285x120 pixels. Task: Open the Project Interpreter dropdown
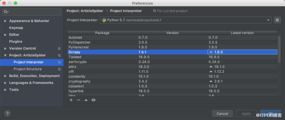pos(268,20)
